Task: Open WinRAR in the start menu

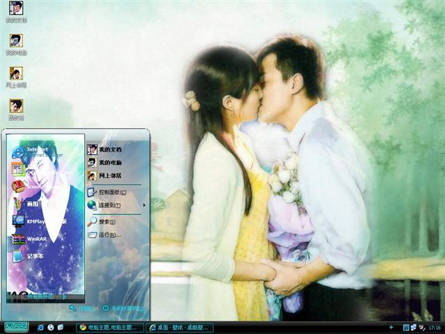Action: pos(29,239)
